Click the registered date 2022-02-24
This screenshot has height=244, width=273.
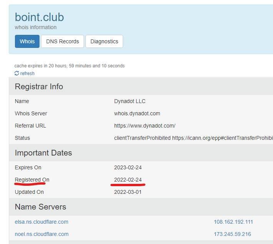point(128,180)
